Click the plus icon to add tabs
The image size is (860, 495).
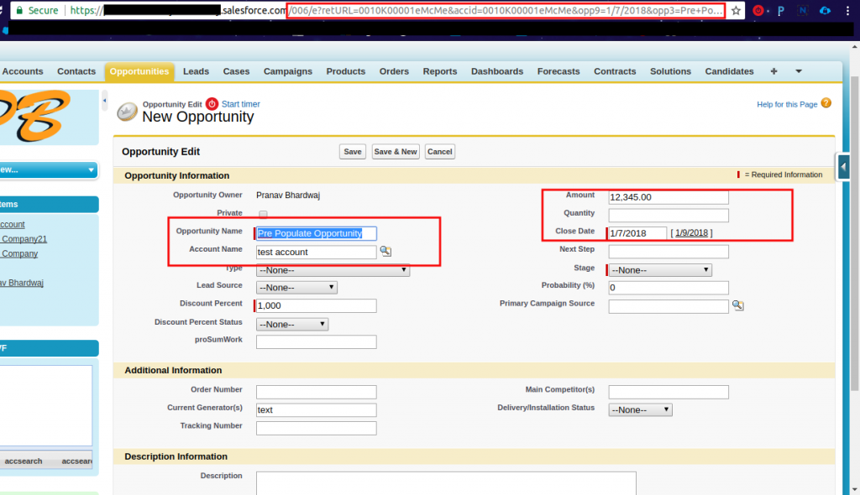point(773,71)
